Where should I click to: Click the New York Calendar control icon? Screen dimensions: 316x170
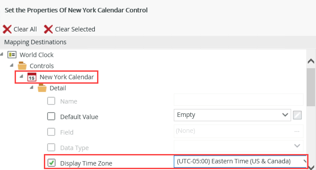32,77
